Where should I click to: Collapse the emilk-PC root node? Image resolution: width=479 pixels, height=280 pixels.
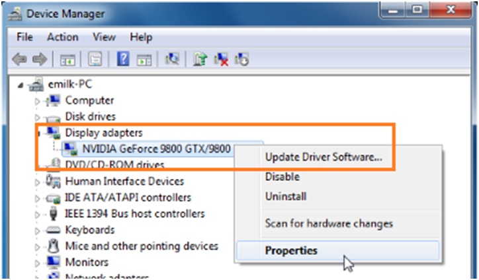coord(21,86)
